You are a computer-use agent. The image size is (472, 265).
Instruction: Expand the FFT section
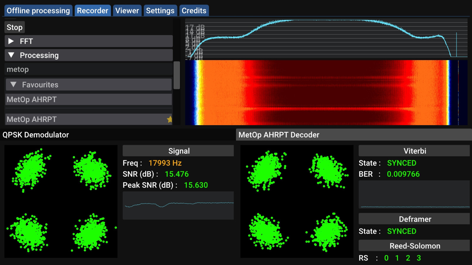click(x=88, y=41)
